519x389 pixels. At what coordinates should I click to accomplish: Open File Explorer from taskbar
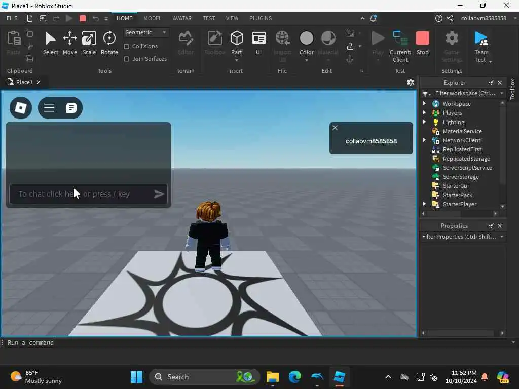pos(272,377)
